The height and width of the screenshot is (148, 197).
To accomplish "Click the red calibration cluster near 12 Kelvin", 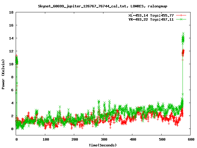I will pyautogui.click(x=183, y=53).
